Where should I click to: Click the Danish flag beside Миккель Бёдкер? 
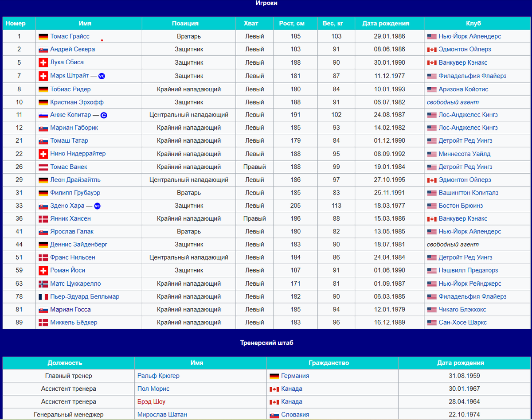pyautogui.click(x=43, y=323)
